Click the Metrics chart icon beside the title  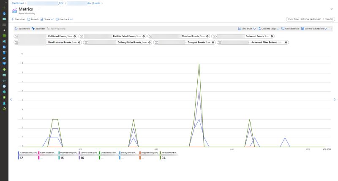[x=14, y=11]
